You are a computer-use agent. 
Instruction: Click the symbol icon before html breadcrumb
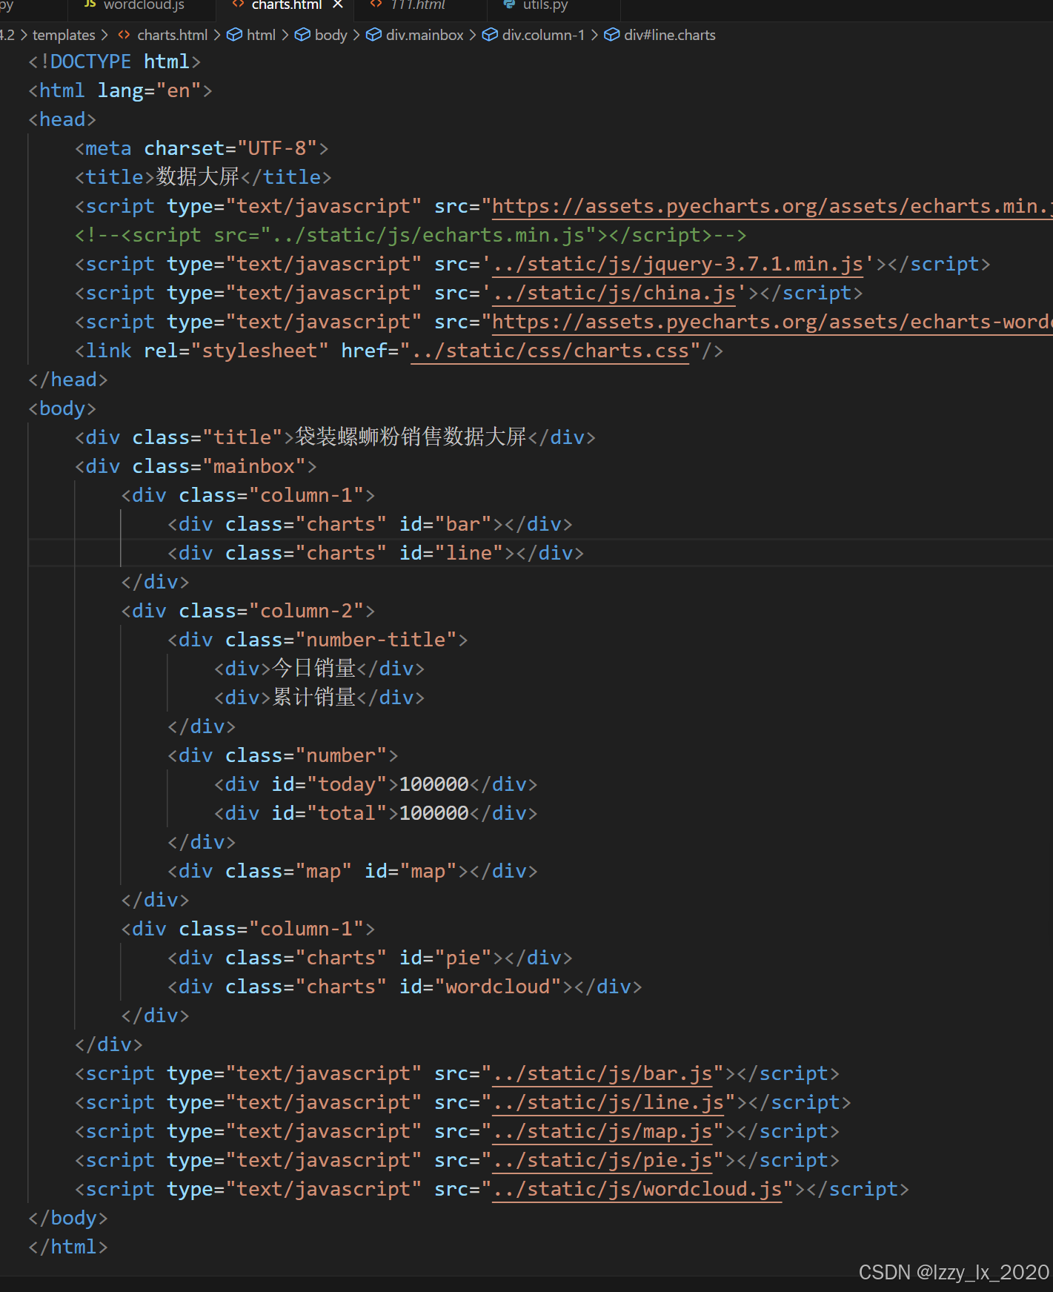tap(234, 35)
